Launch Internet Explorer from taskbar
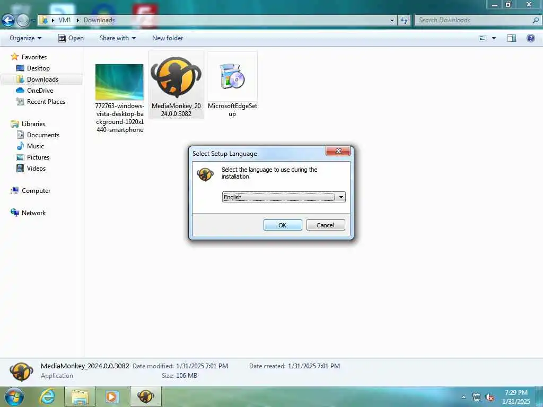The height and width of the screenshot is (407, 543). (47, 396)
